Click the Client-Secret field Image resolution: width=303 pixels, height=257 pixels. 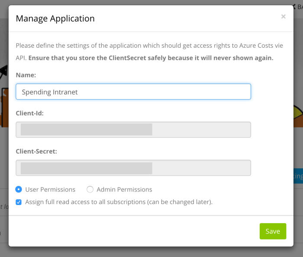133,168
